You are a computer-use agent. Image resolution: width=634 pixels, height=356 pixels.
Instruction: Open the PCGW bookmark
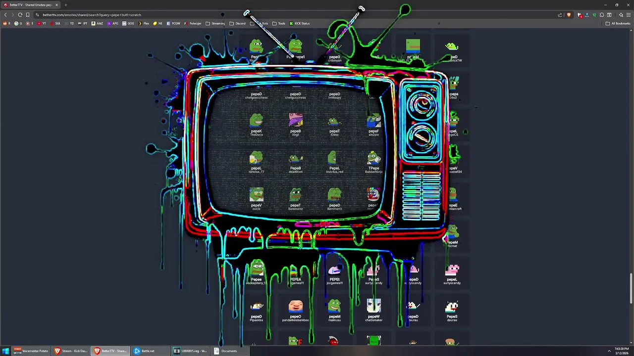tap(173, 23)
